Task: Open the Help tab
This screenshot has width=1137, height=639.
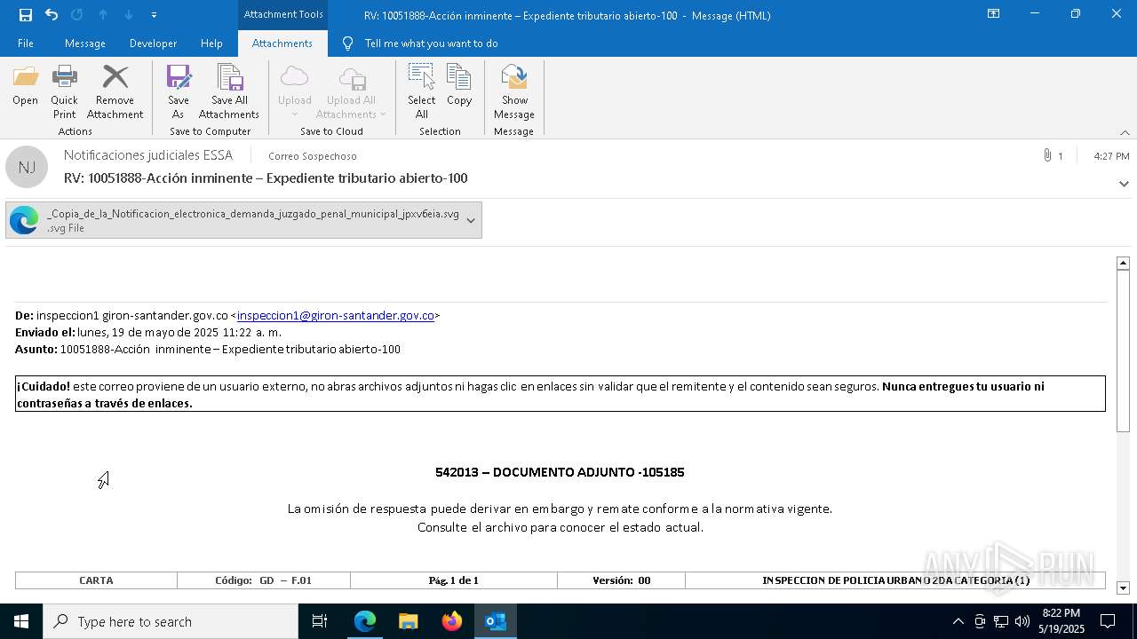Action: pyautogui.click(x=211, y=43)
